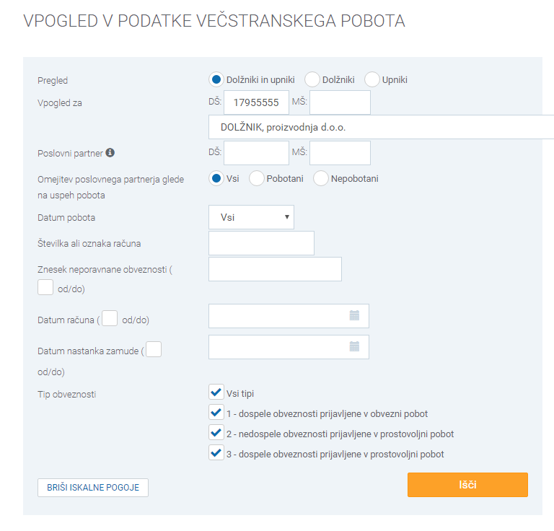Screen dimensions: 554x531
Task: Choose the Pobotani radio option
Action: tap(257, 178)
